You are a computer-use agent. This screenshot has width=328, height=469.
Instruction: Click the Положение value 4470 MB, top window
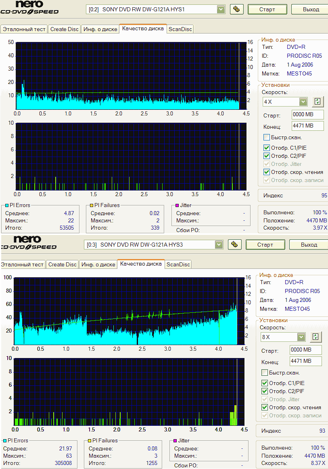317,220
